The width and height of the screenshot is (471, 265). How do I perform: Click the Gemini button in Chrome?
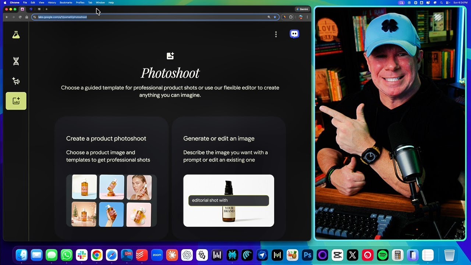pos(302,9)
